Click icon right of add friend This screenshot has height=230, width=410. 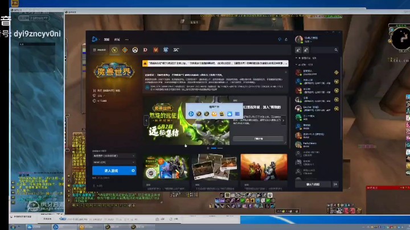click(x=306, y=50)
